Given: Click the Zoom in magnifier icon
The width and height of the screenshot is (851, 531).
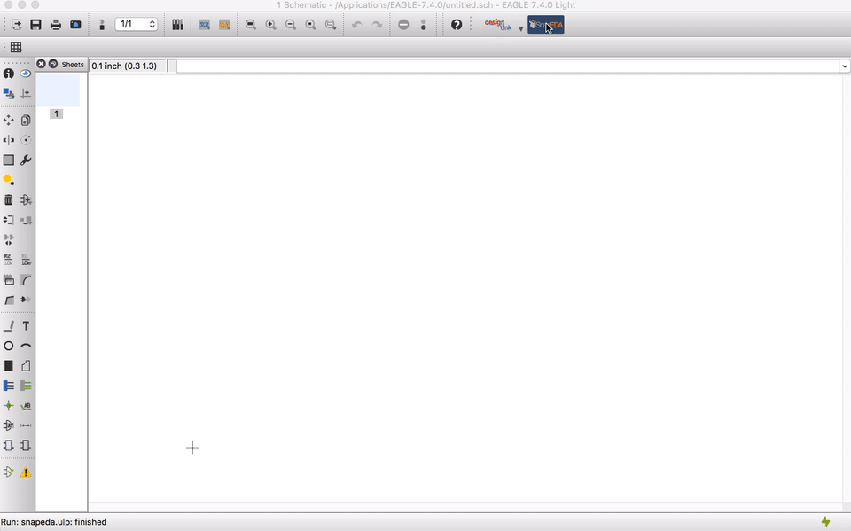Looking at the screenshot, I should click(x=270, y=25).
